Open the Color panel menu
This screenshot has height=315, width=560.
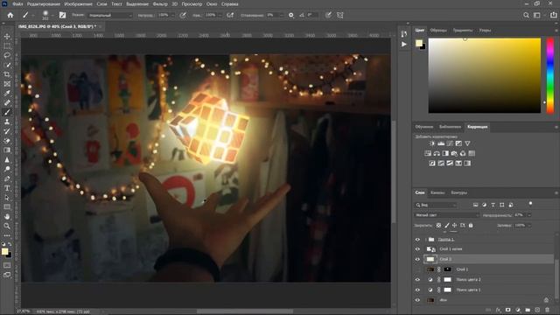pos(556,31)
